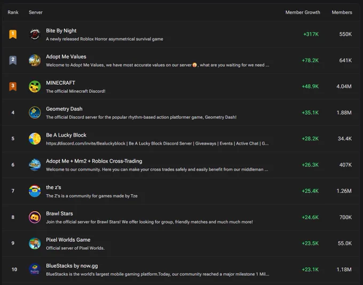Click the 55.0K members count
The width and height of the screenshot is (363, 285).
tap(345, 243)
